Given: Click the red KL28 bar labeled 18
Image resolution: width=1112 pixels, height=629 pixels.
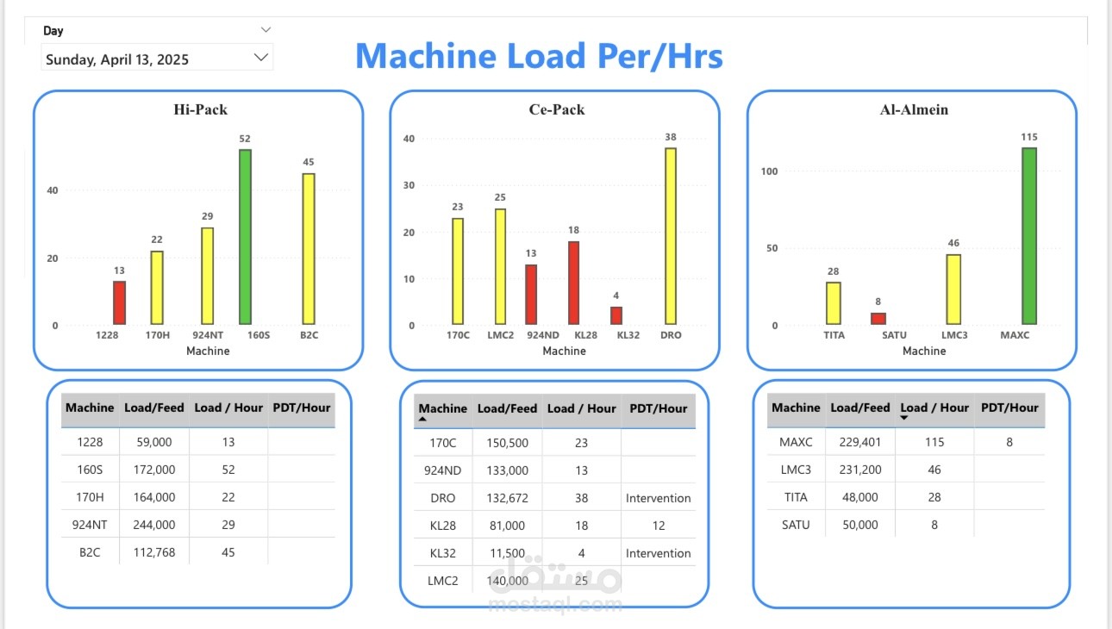Looking at the screenshot, I should pos(573,283).
